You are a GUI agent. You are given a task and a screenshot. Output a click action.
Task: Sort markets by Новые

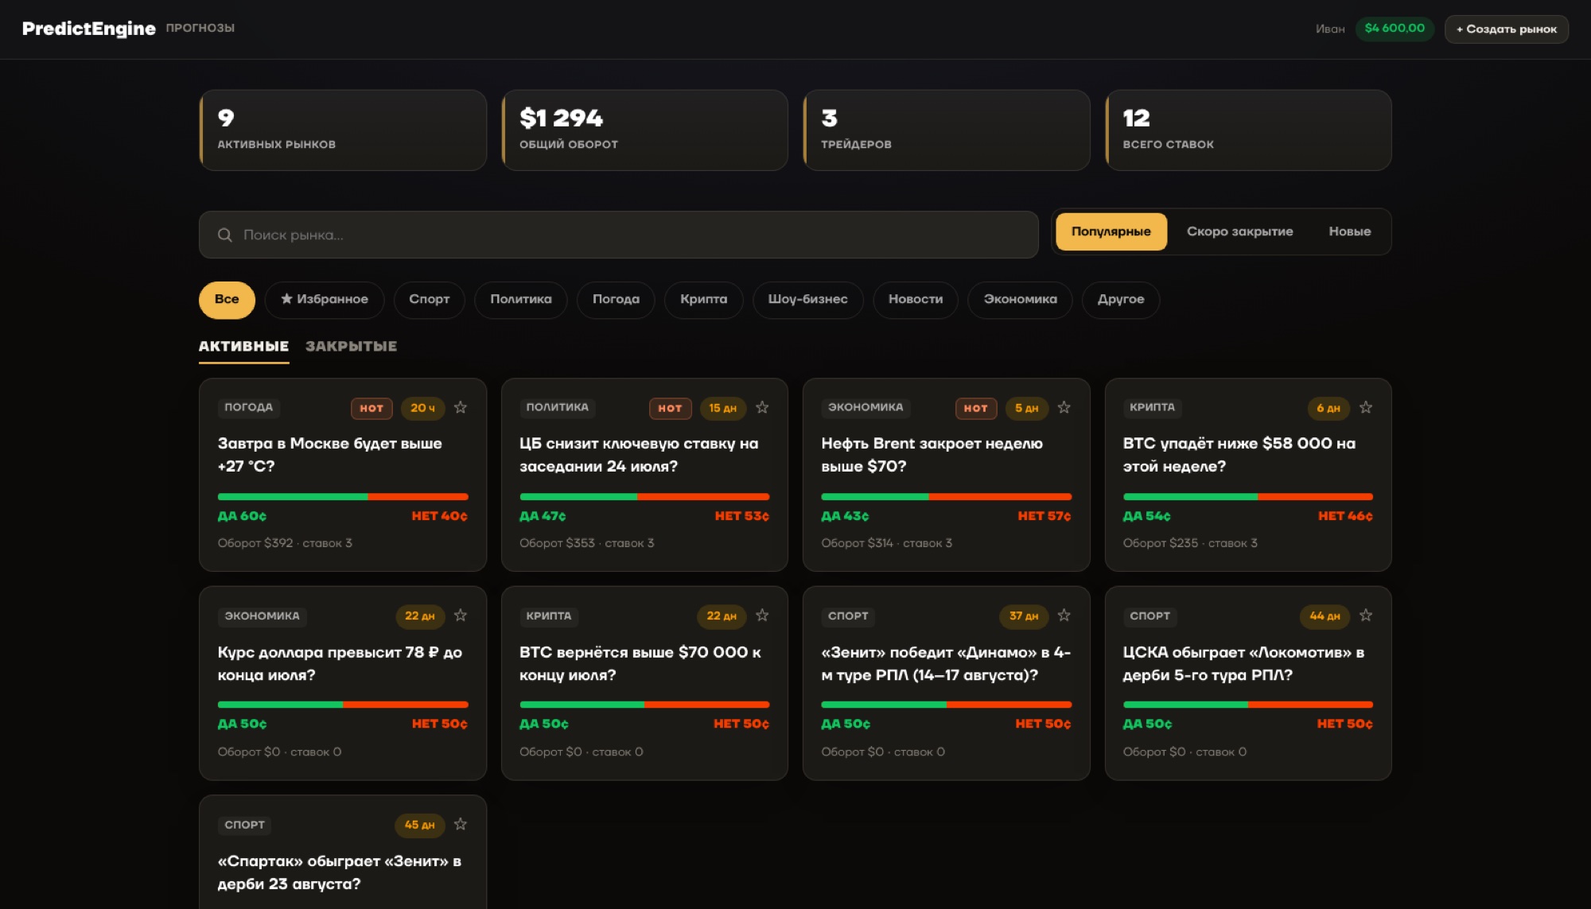pos(1349,231)
